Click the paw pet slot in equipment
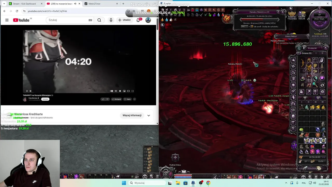332x187 pixels. pos(322,91)
